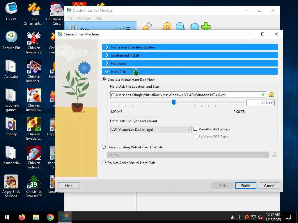Open This PC desktop icon
The width and height of the screenshot is (298, 223).
[11, 12]
